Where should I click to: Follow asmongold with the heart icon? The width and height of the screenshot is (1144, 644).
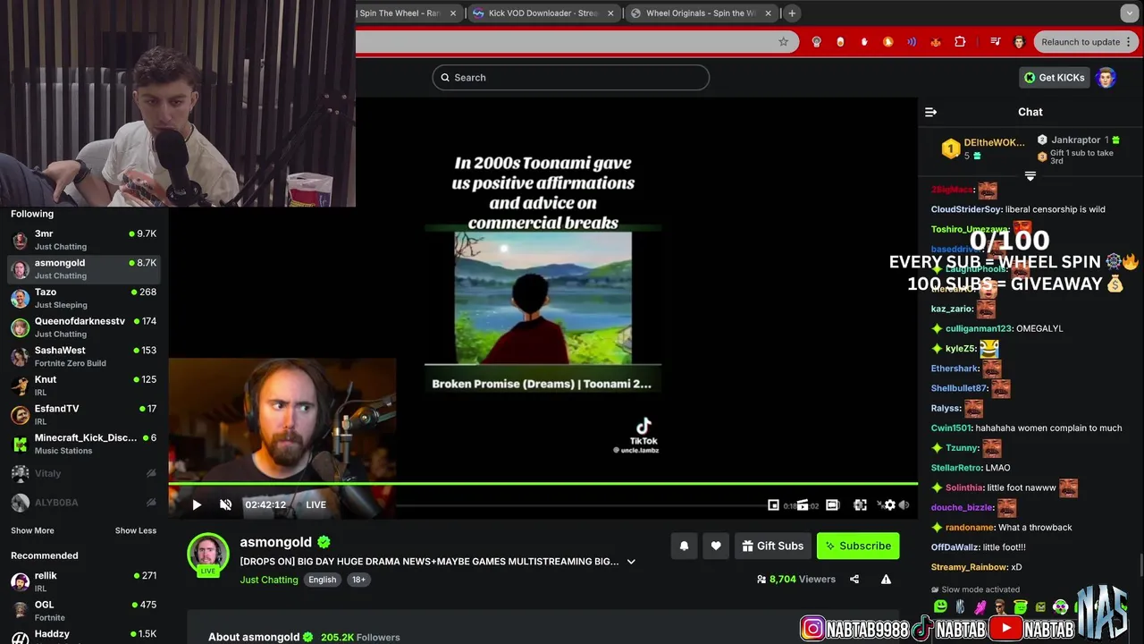point(716,546)
